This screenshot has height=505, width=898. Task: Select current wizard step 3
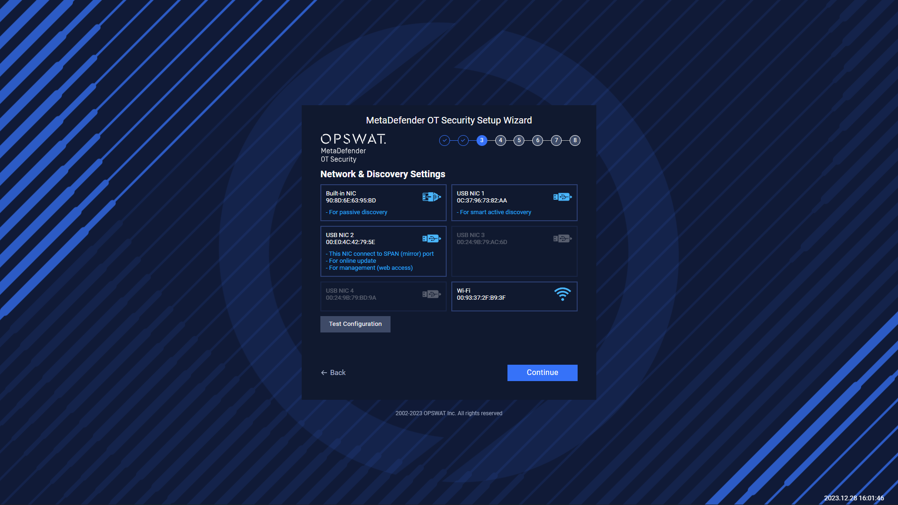coord(482,140)
